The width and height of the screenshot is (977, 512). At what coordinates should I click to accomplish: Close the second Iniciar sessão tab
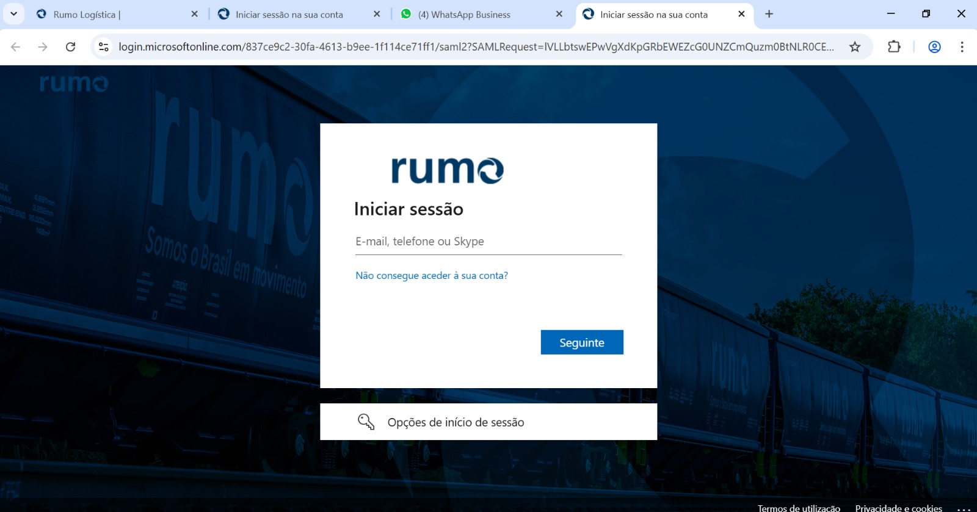[x=377, y=14]
